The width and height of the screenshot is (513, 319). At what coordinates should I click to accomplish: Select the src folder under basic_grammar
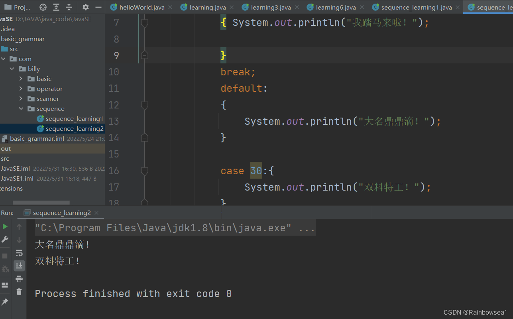[10, 49]
